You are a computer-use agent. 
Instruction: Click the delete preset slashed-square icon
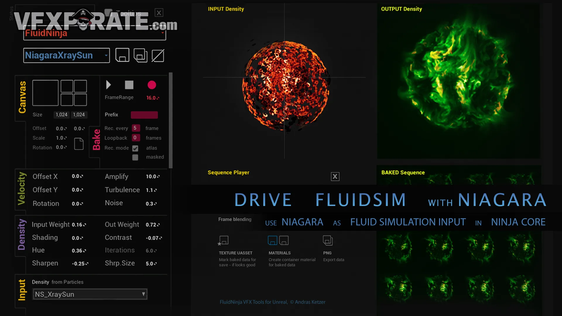tap(158, 56)
